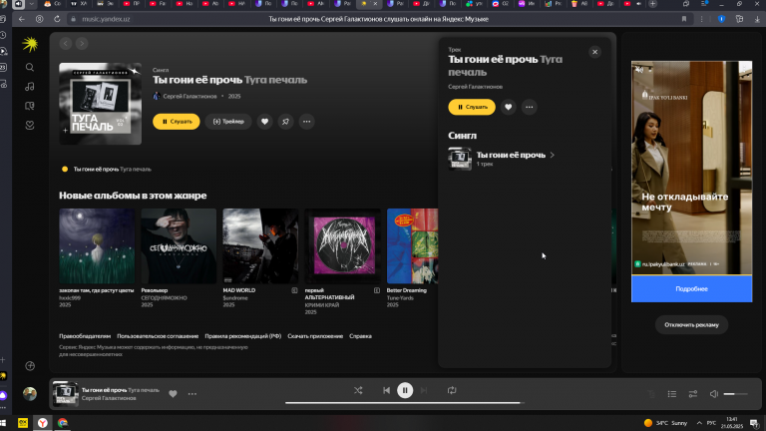
Task: Click the Трейлер button
Action: coord(228,121)
